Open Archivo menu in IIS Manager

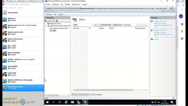(x=49, y=14)
